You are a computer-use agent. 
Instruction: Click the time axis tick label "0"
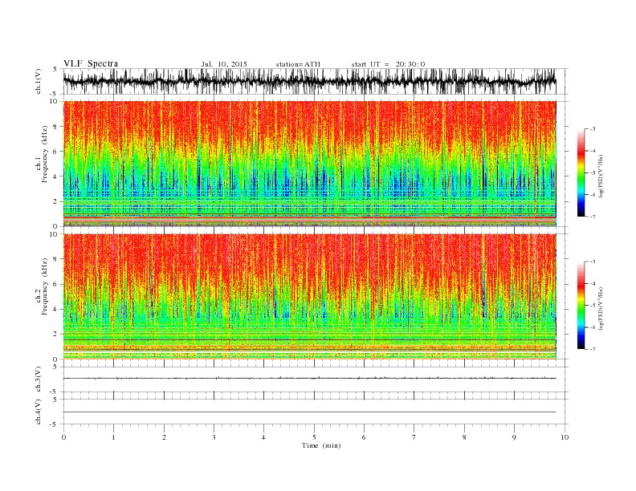[x=63, y=437]
